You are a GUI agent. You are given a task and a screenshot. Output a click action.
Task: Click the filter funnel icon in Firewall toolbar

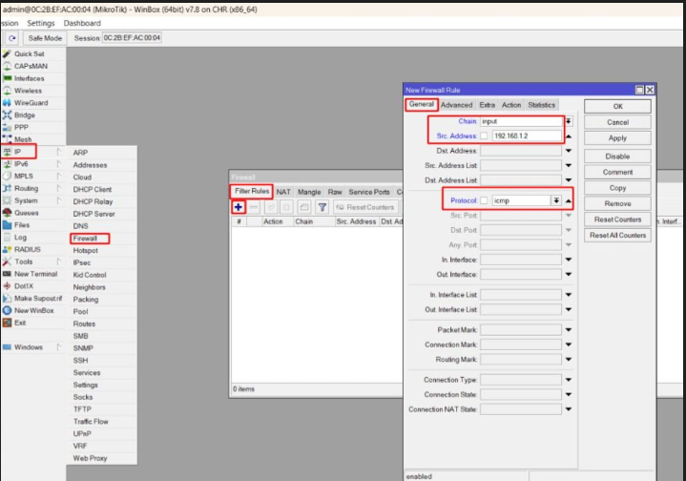[322, 207]
